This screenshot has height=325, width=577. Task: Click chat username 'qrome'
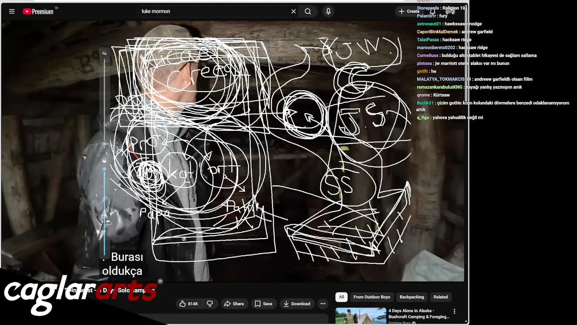point(423,95)
